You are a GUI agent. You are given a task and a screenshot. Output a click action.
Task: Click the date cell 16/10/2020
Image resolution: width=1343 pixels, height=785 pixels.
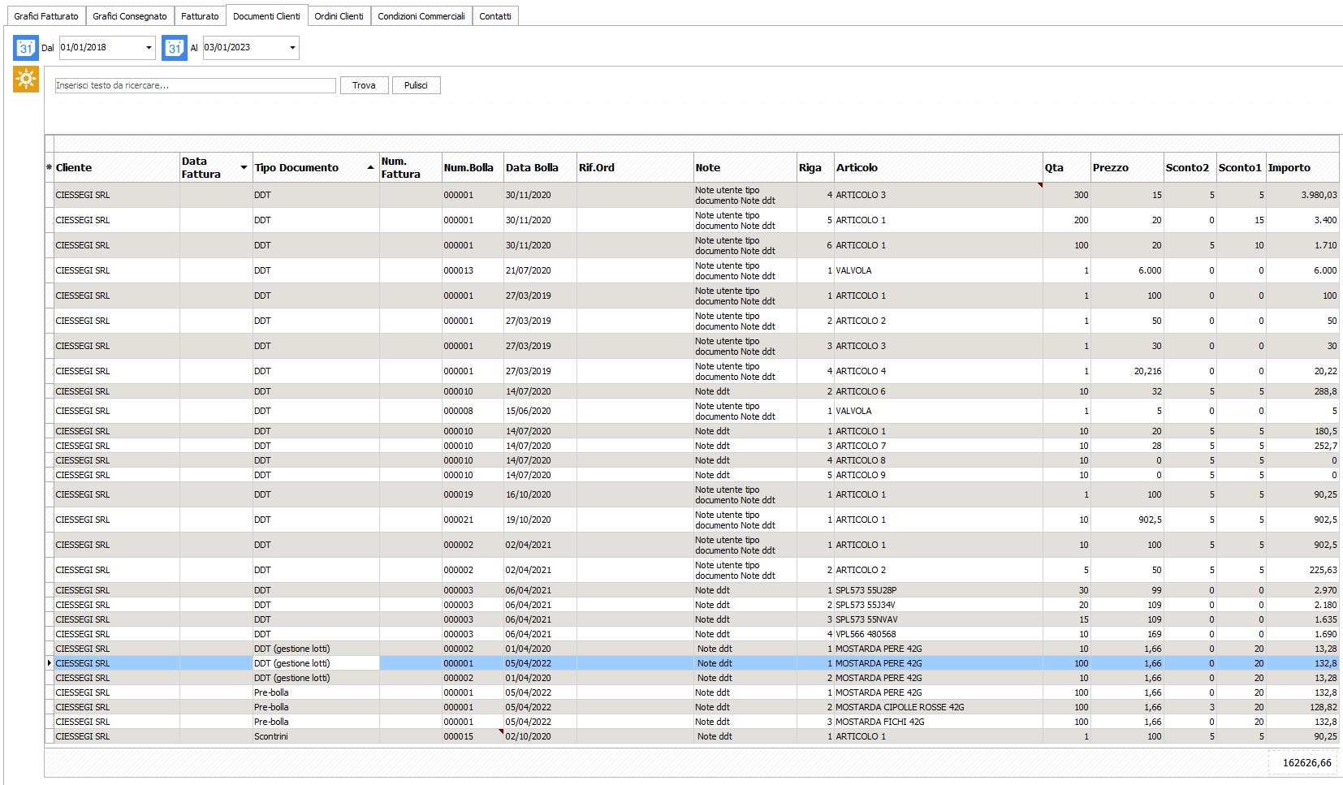540,494
